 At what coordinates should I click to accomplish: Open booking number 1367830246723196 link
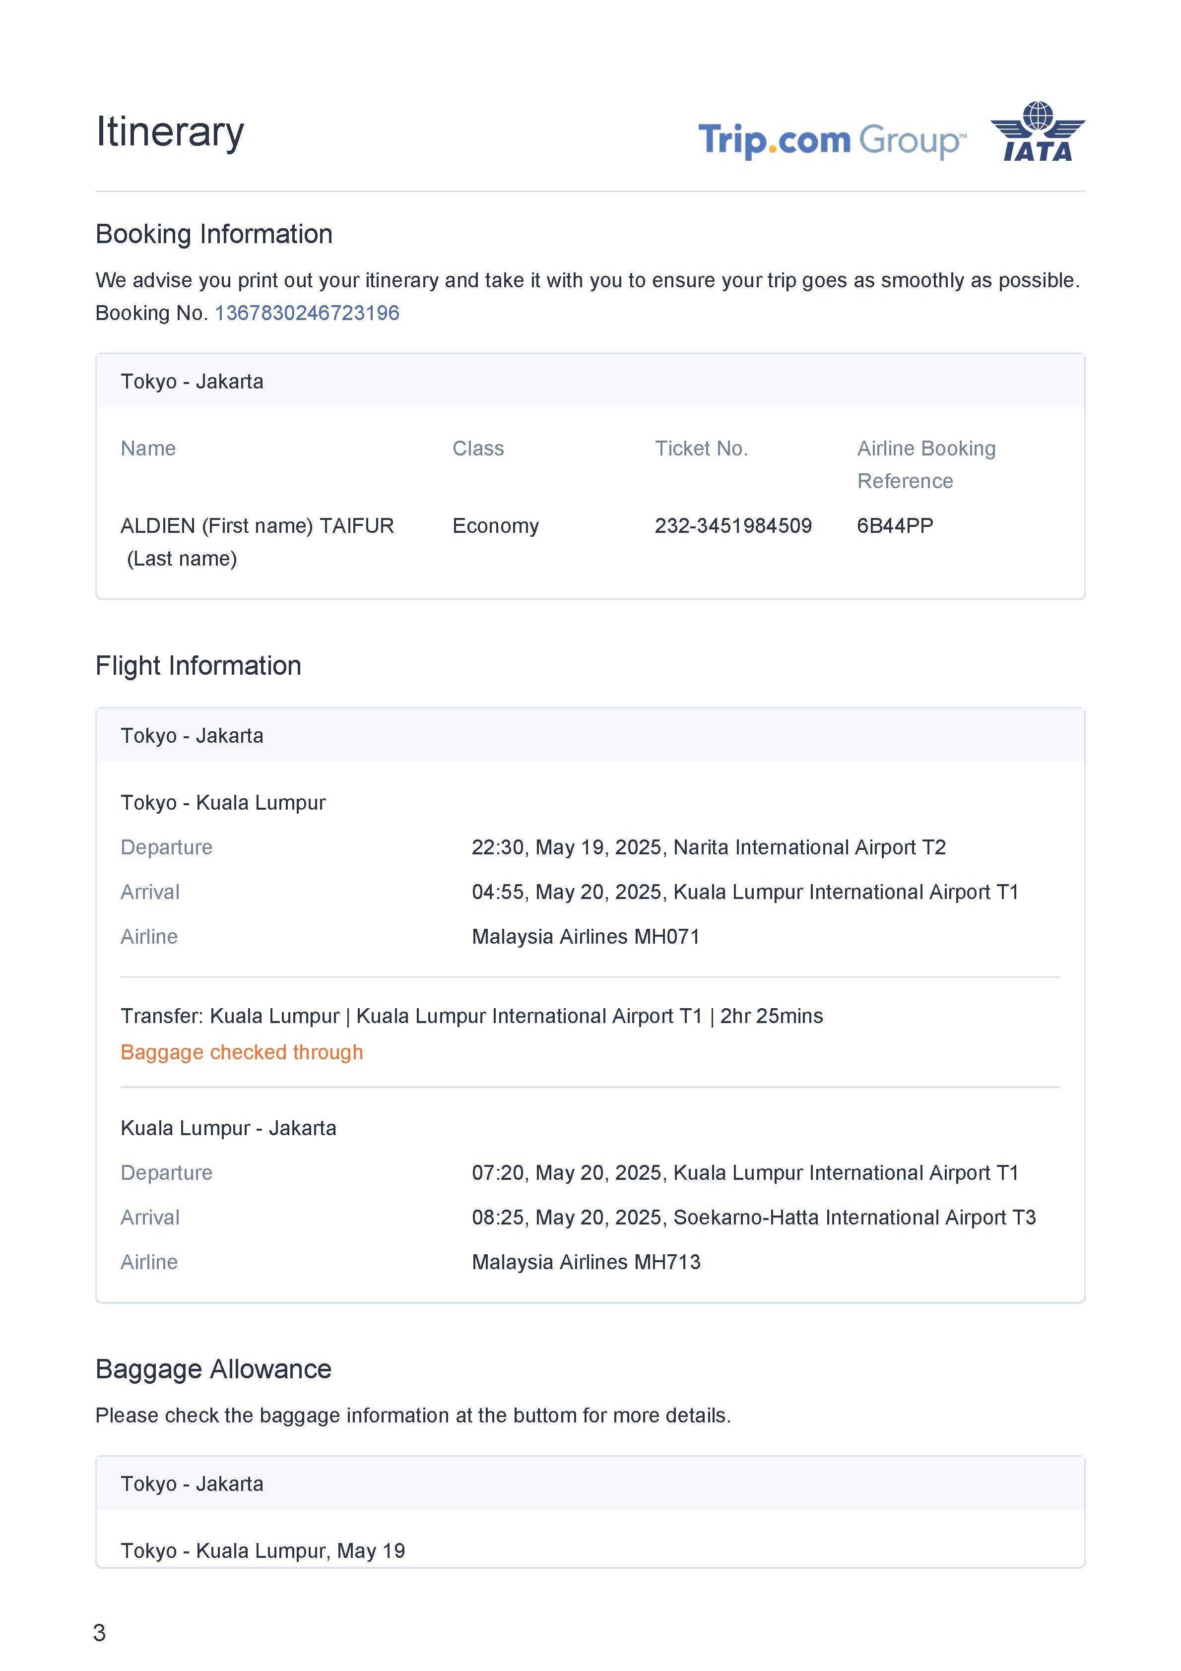coord(307,313)
